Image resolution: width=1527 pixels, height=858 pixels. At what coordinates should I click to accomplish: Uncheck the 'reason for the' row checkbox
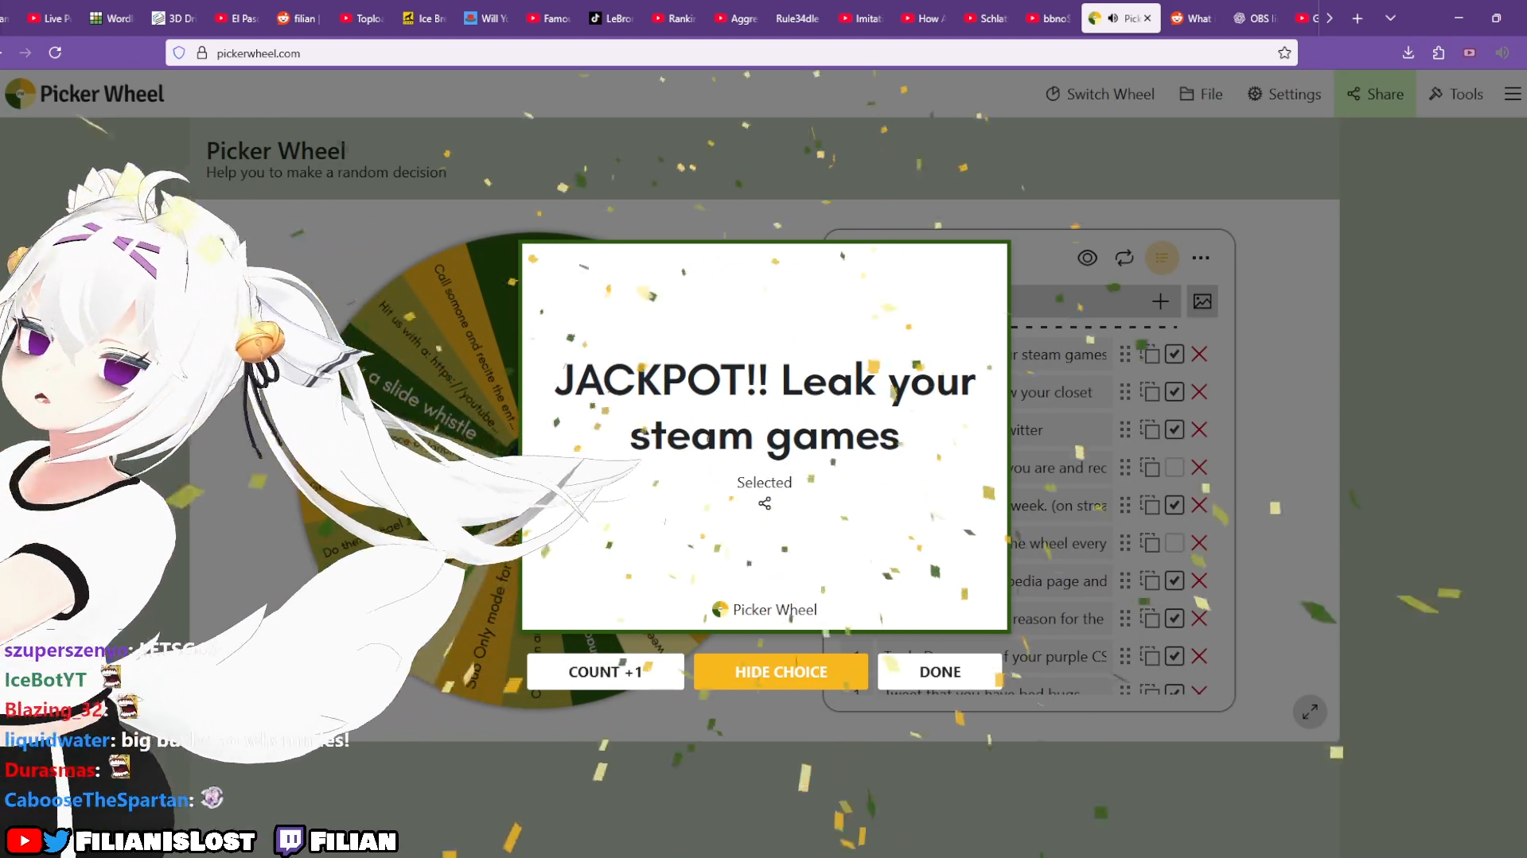(x=1174, y=619)
